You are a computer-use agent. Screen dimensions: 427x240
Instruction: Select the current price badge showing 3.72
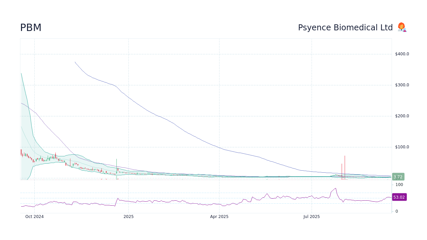click(398, 177)
